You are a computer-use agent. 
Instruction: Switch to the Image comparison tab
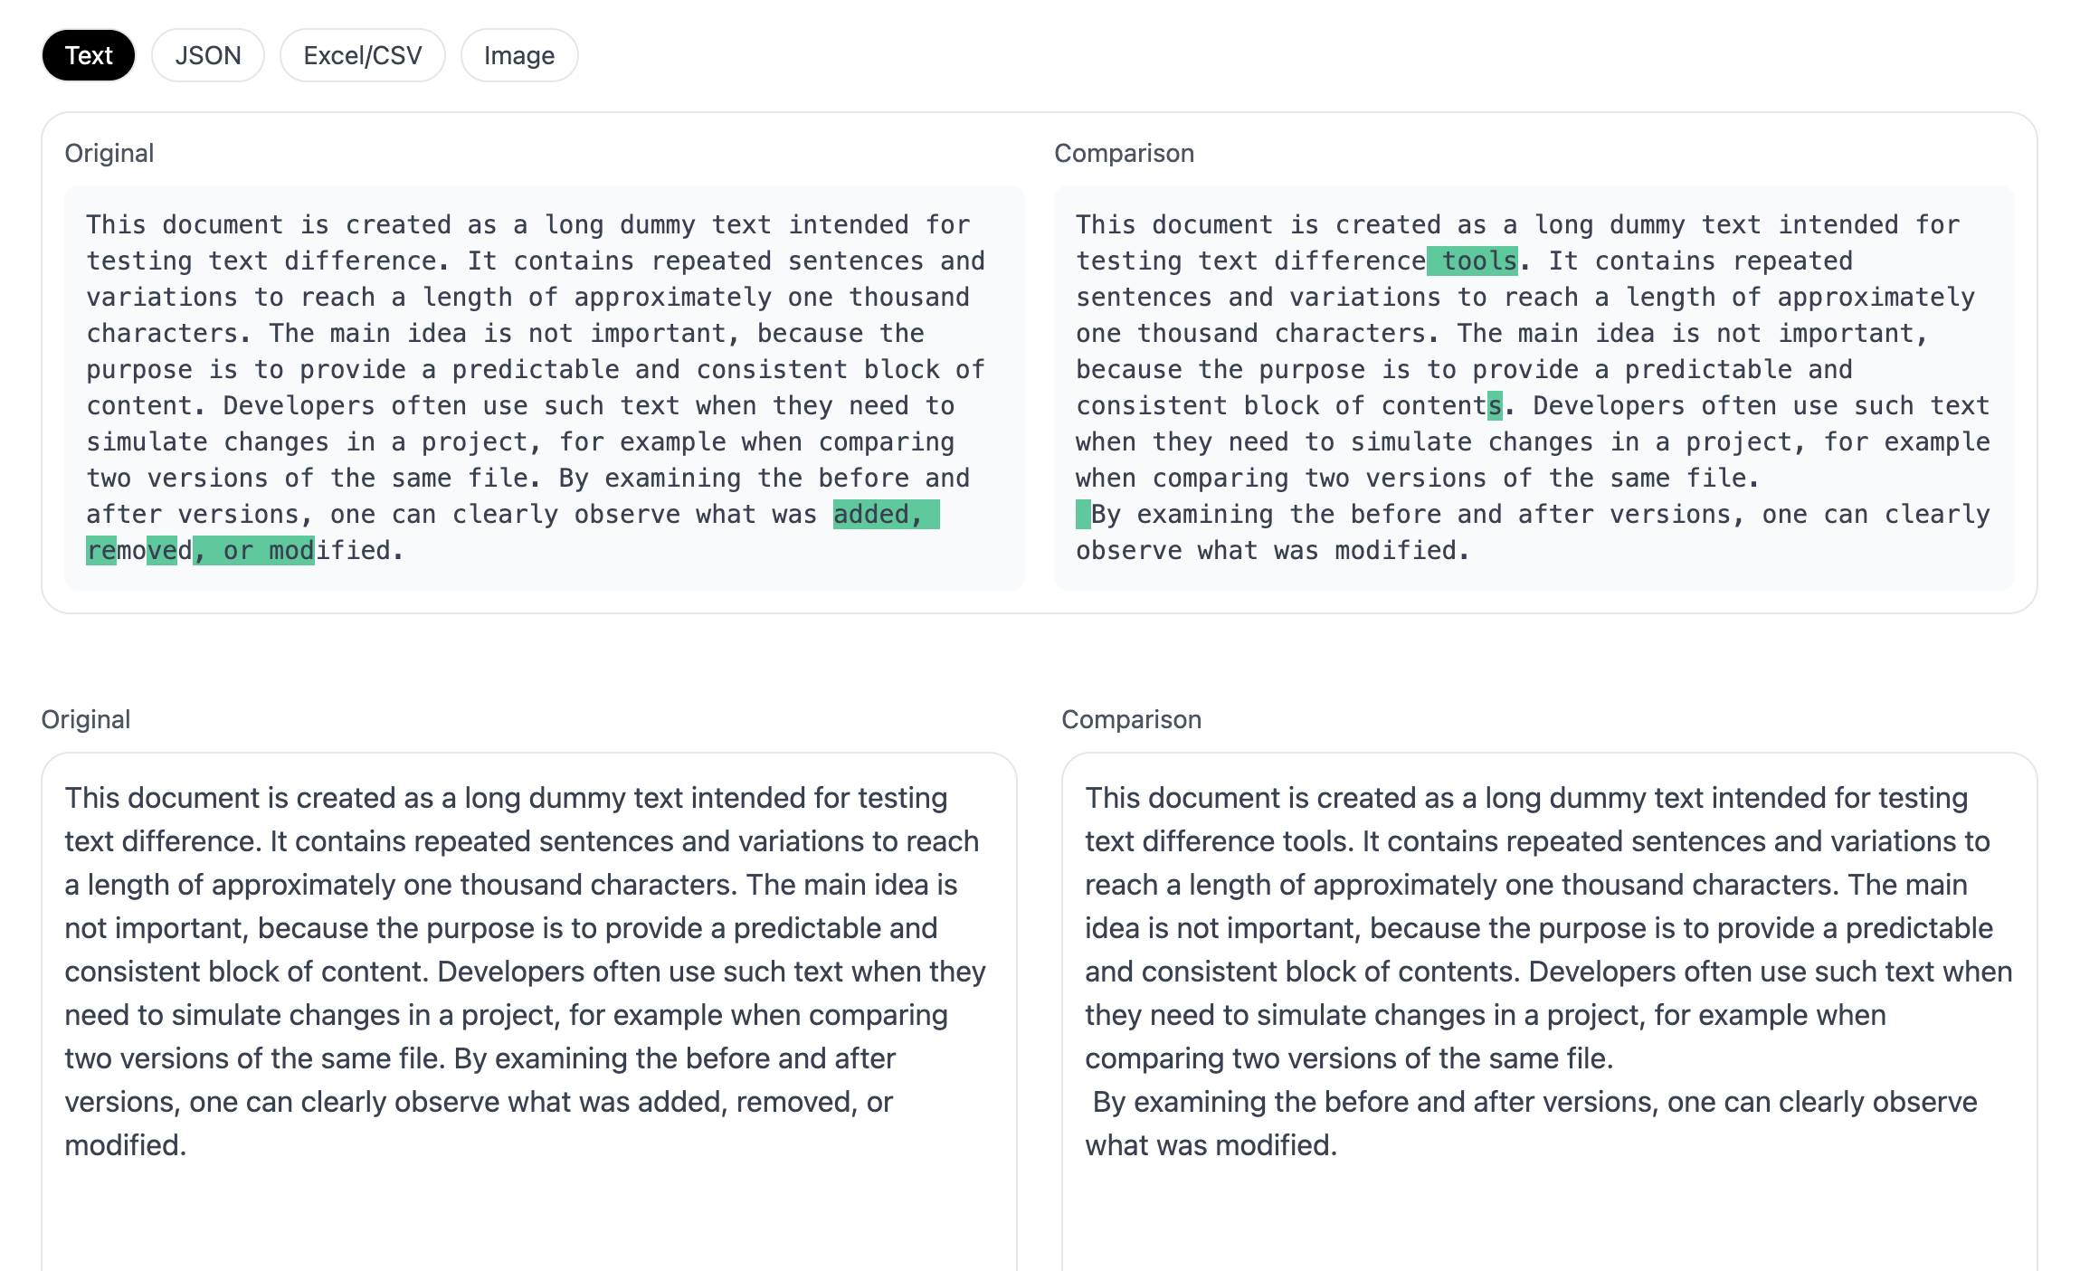point(519,55)
